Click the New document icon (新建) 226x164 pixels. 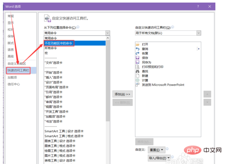coord(138,76)
